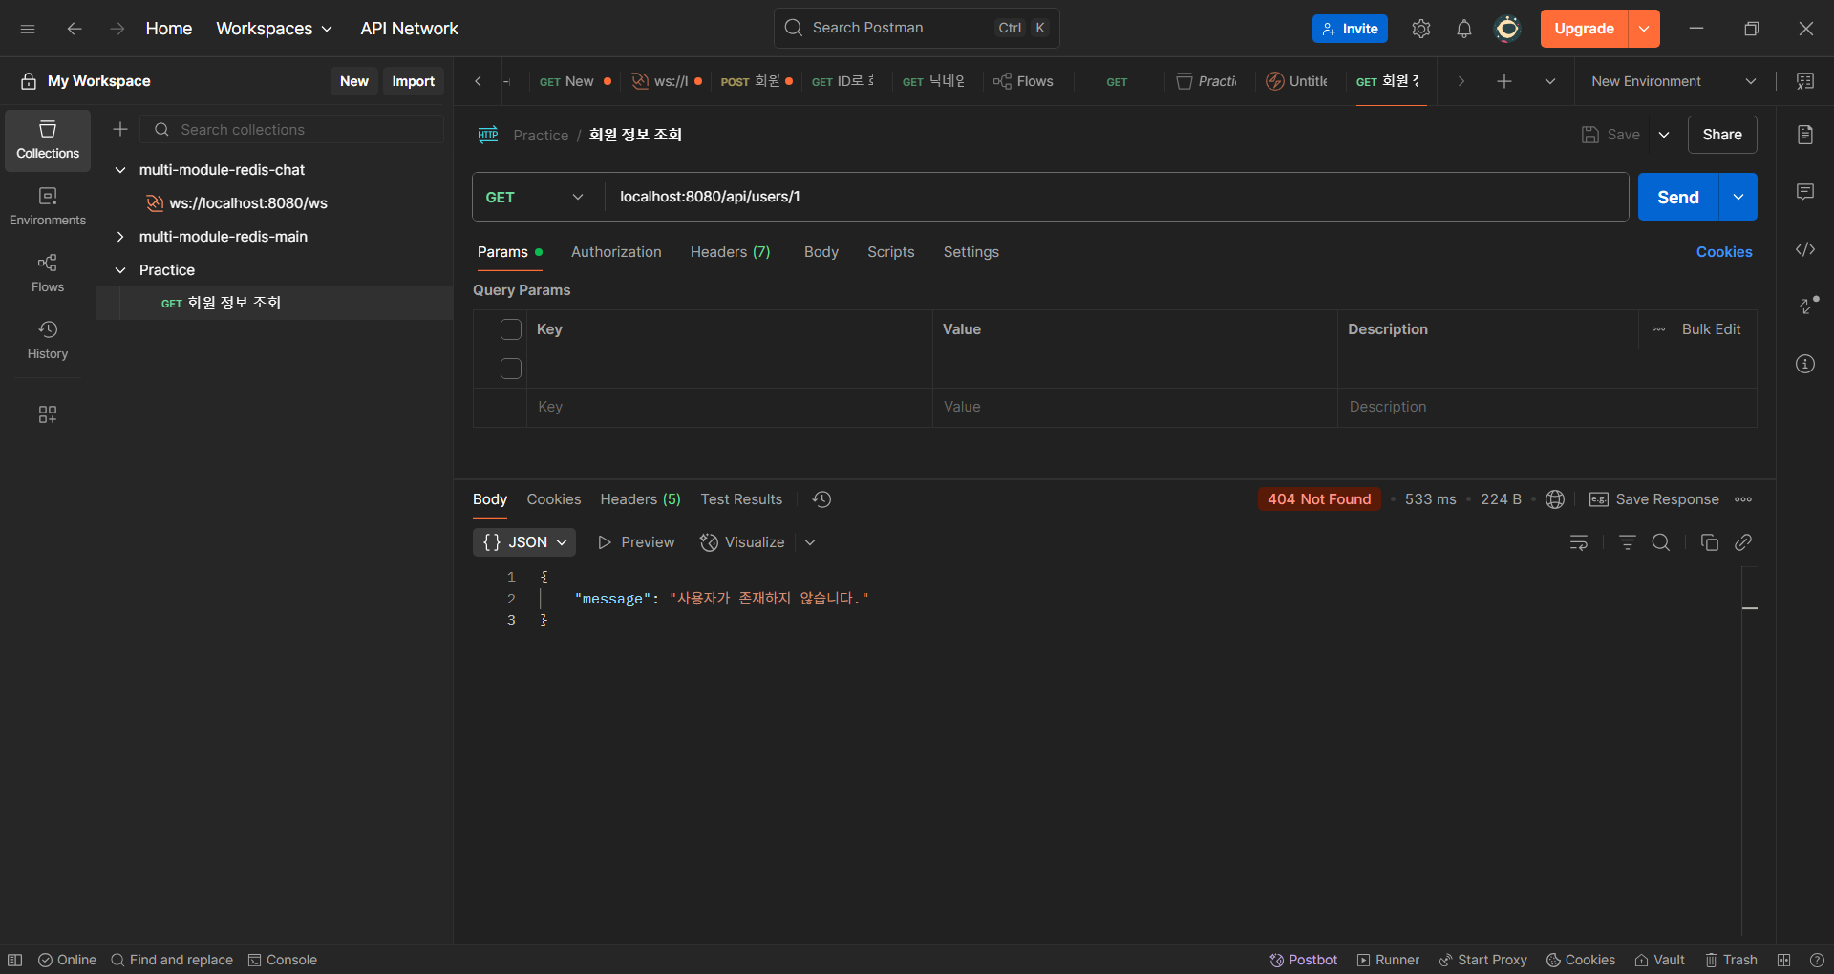
Task: Focus the Search collections field
Action: click(x=292, y=129)
